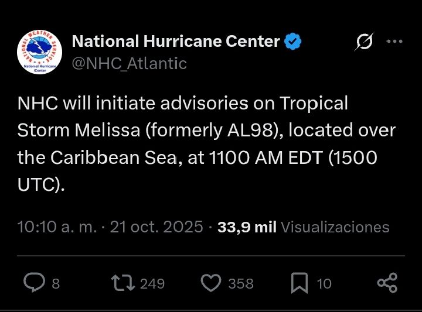The height and width of the screenshot is (312, 422).
Task: Like the tweet with the heart icon
Action: click(210, 283)
